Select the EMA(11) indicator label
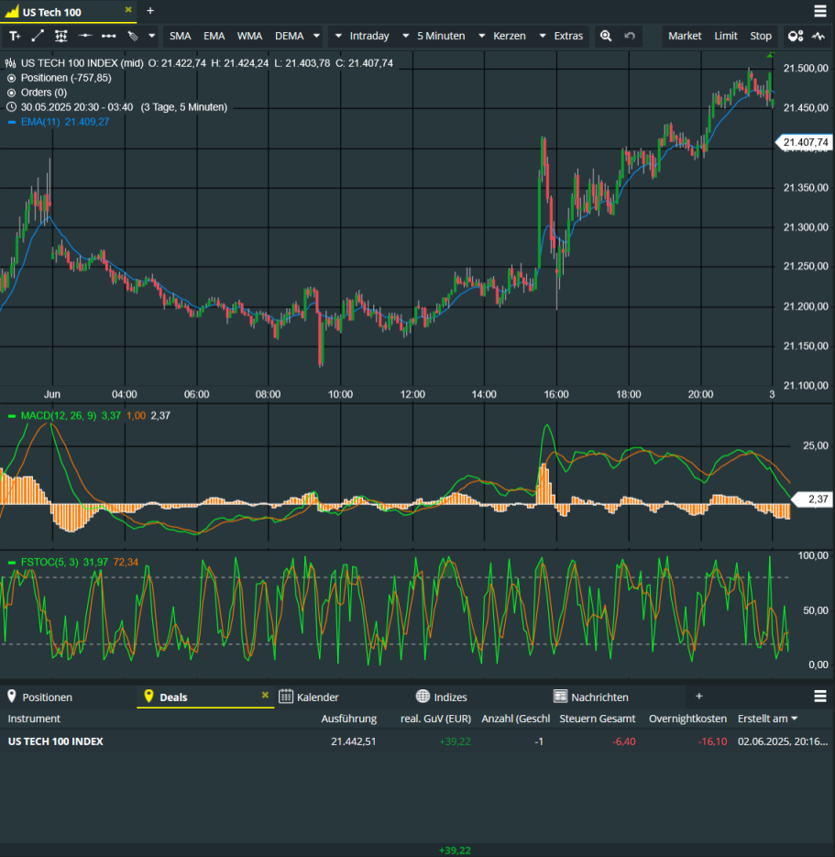 [40, 122]
